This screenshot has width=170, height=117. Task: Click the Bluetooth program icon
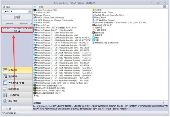(93, 43)
